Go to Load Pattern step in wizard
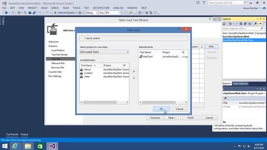The height and width of the screenshot is (150, 267). click(x=58, y=50)
